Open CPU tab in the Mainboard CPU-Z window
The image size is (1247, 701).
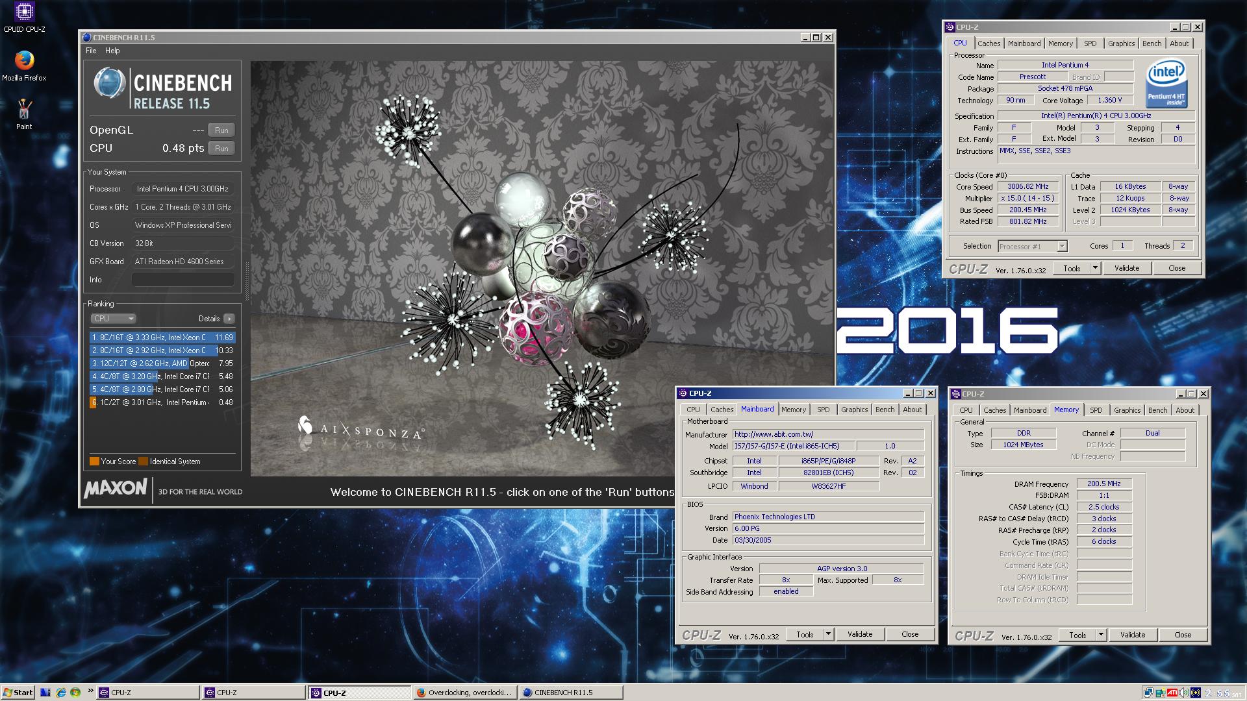693,410
